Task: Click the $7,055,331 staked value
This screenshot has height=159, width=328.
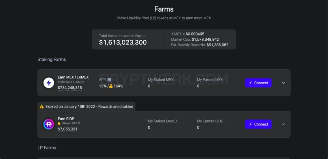Action: (x=68, y=129)
